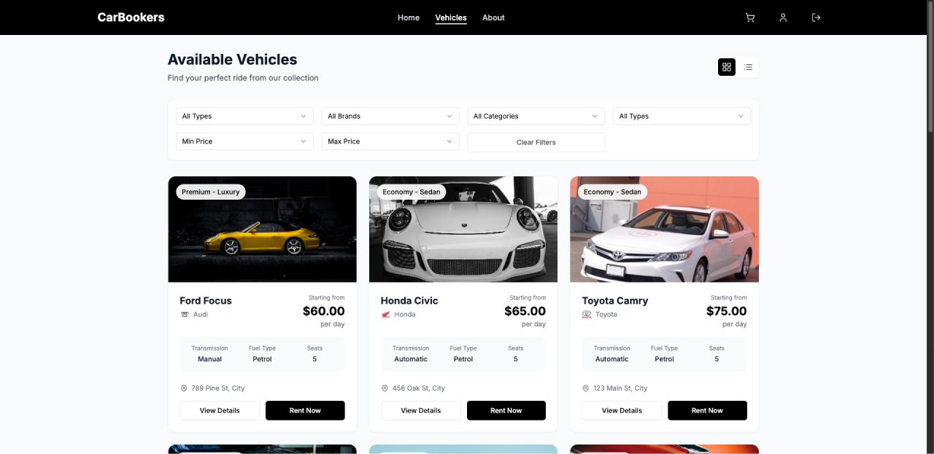Image resolution: width=934 pixels, height=454 pixels.
Task: View details for Toyota Camry
Action: tap(622, 410)
